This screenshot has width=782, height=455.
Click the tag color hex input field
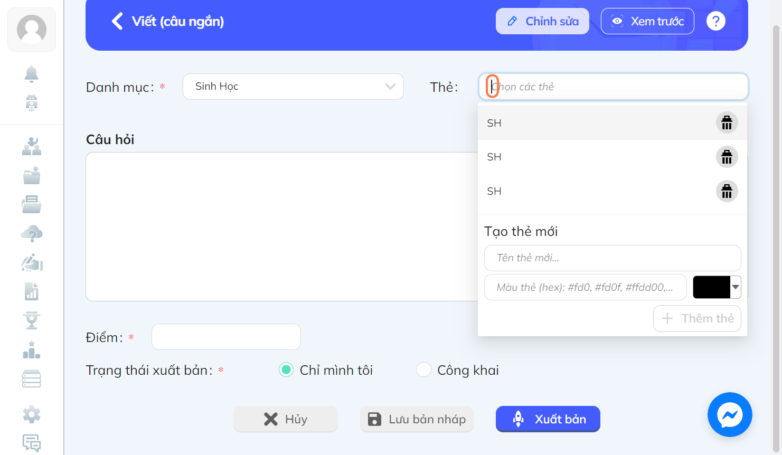coord(586,287)
